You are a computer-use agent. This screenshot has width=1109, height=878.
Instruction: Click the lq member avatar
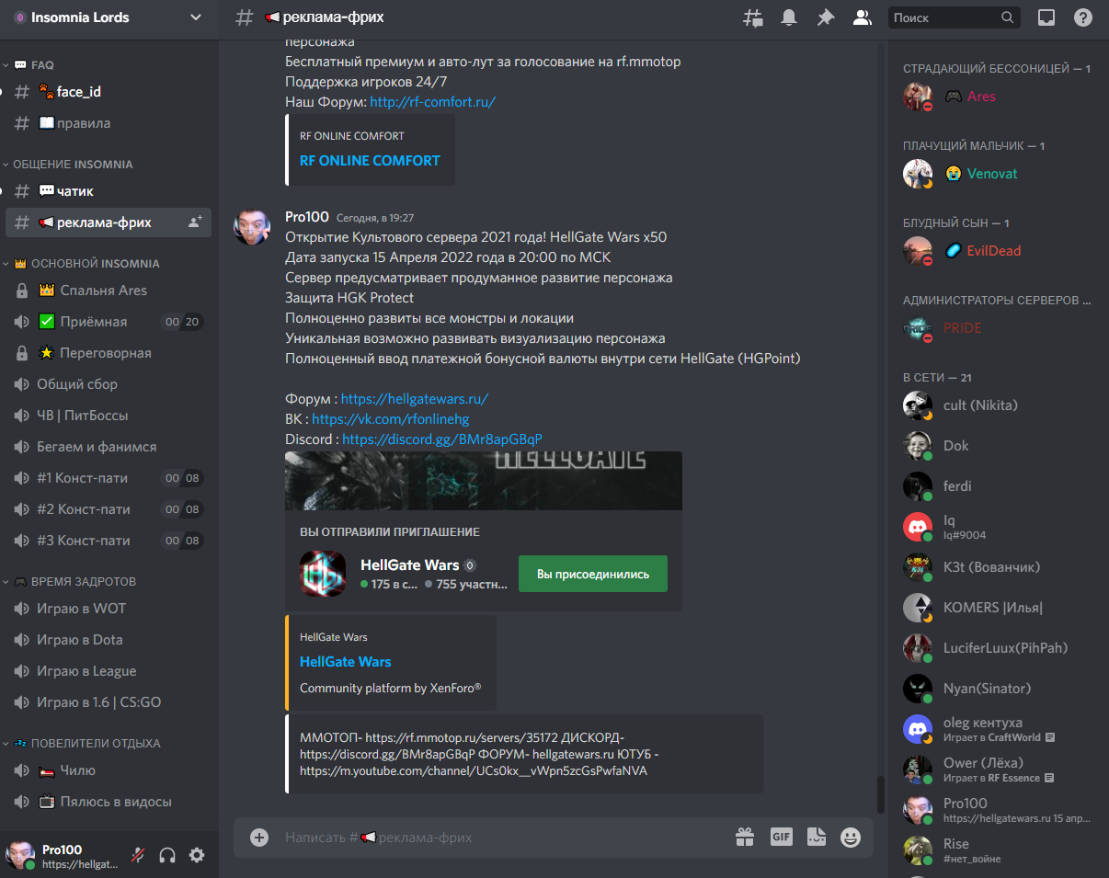point(918,527)
